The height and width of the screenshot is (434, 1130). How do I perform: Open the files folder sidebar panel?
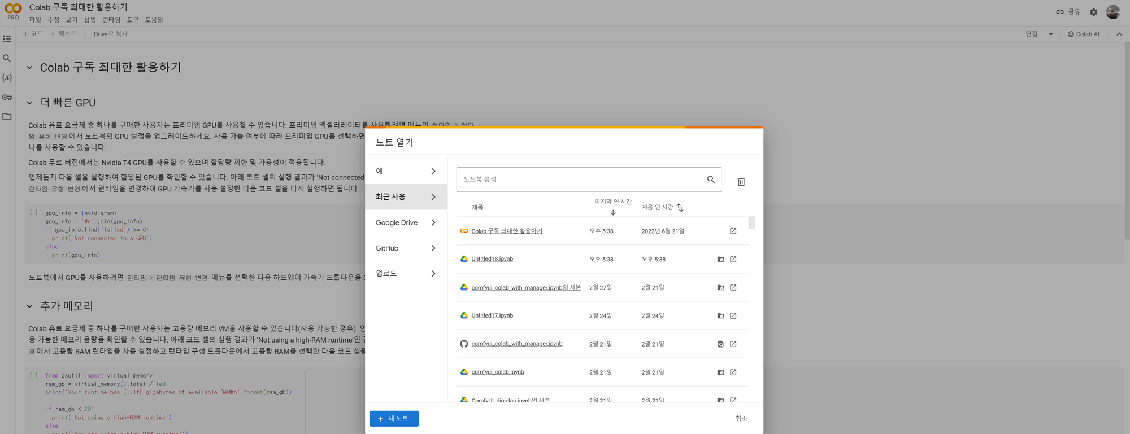[7, 117]
